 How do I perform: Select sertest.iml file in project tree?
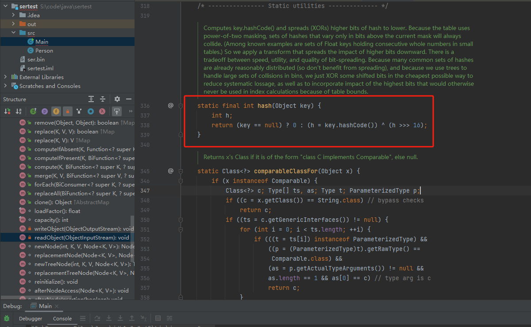pyautogui.click(x=40, y=68)
